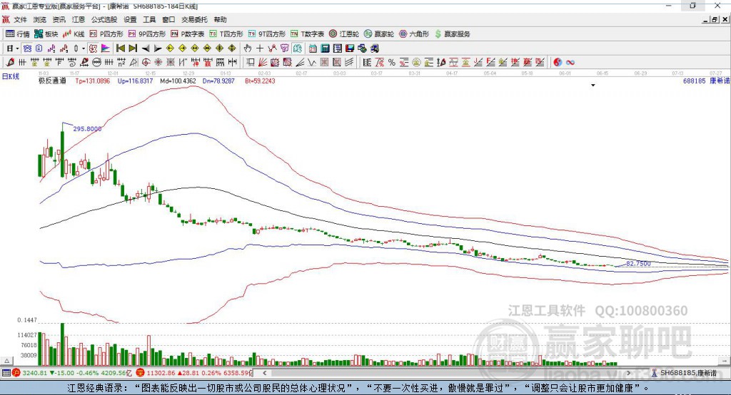The height and width of the screenshot is (395, 731).
Task: Open the 文件 menu
Action: 20,19
